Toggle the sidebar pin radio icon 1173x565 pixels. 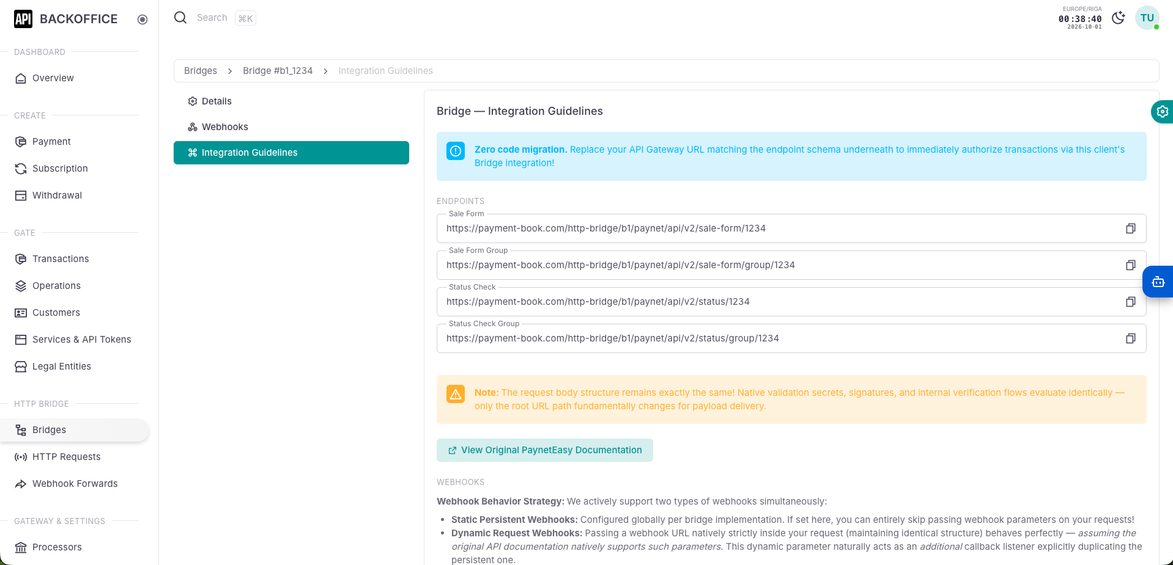click(x=142, y=20)
